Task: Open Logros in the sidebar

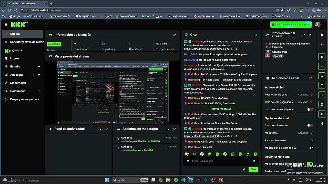Action: coord(23,58)
